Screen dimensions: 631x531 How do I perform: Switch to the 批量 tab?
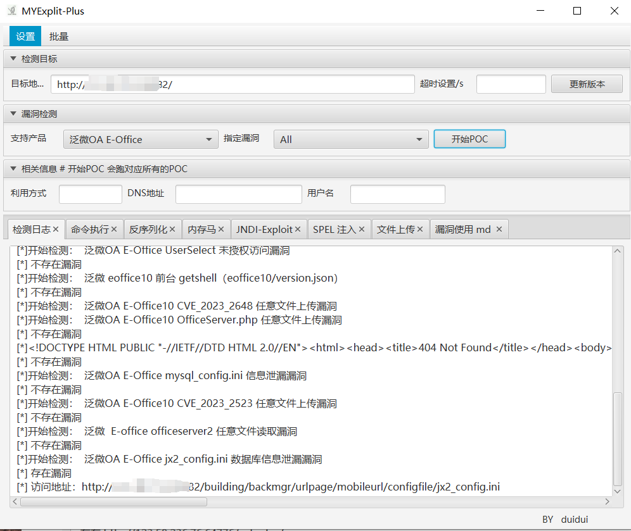[x=59, y=37]
